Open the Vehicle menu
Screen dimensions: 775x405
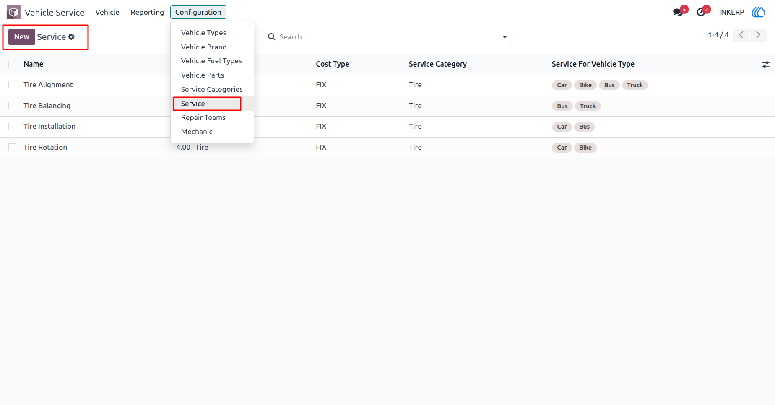click(x=107, y=12)
